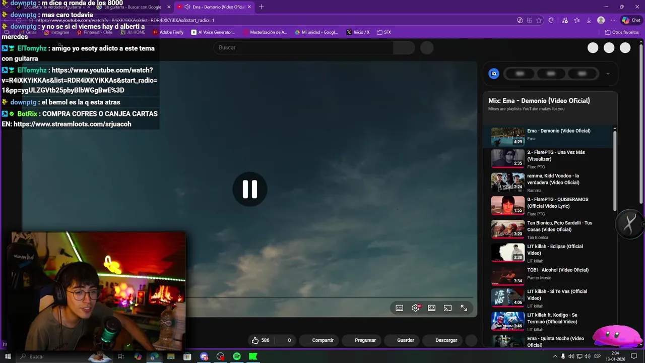Click the browser address bar URL
The image size is (645, 363).
[x=125, y=20]
